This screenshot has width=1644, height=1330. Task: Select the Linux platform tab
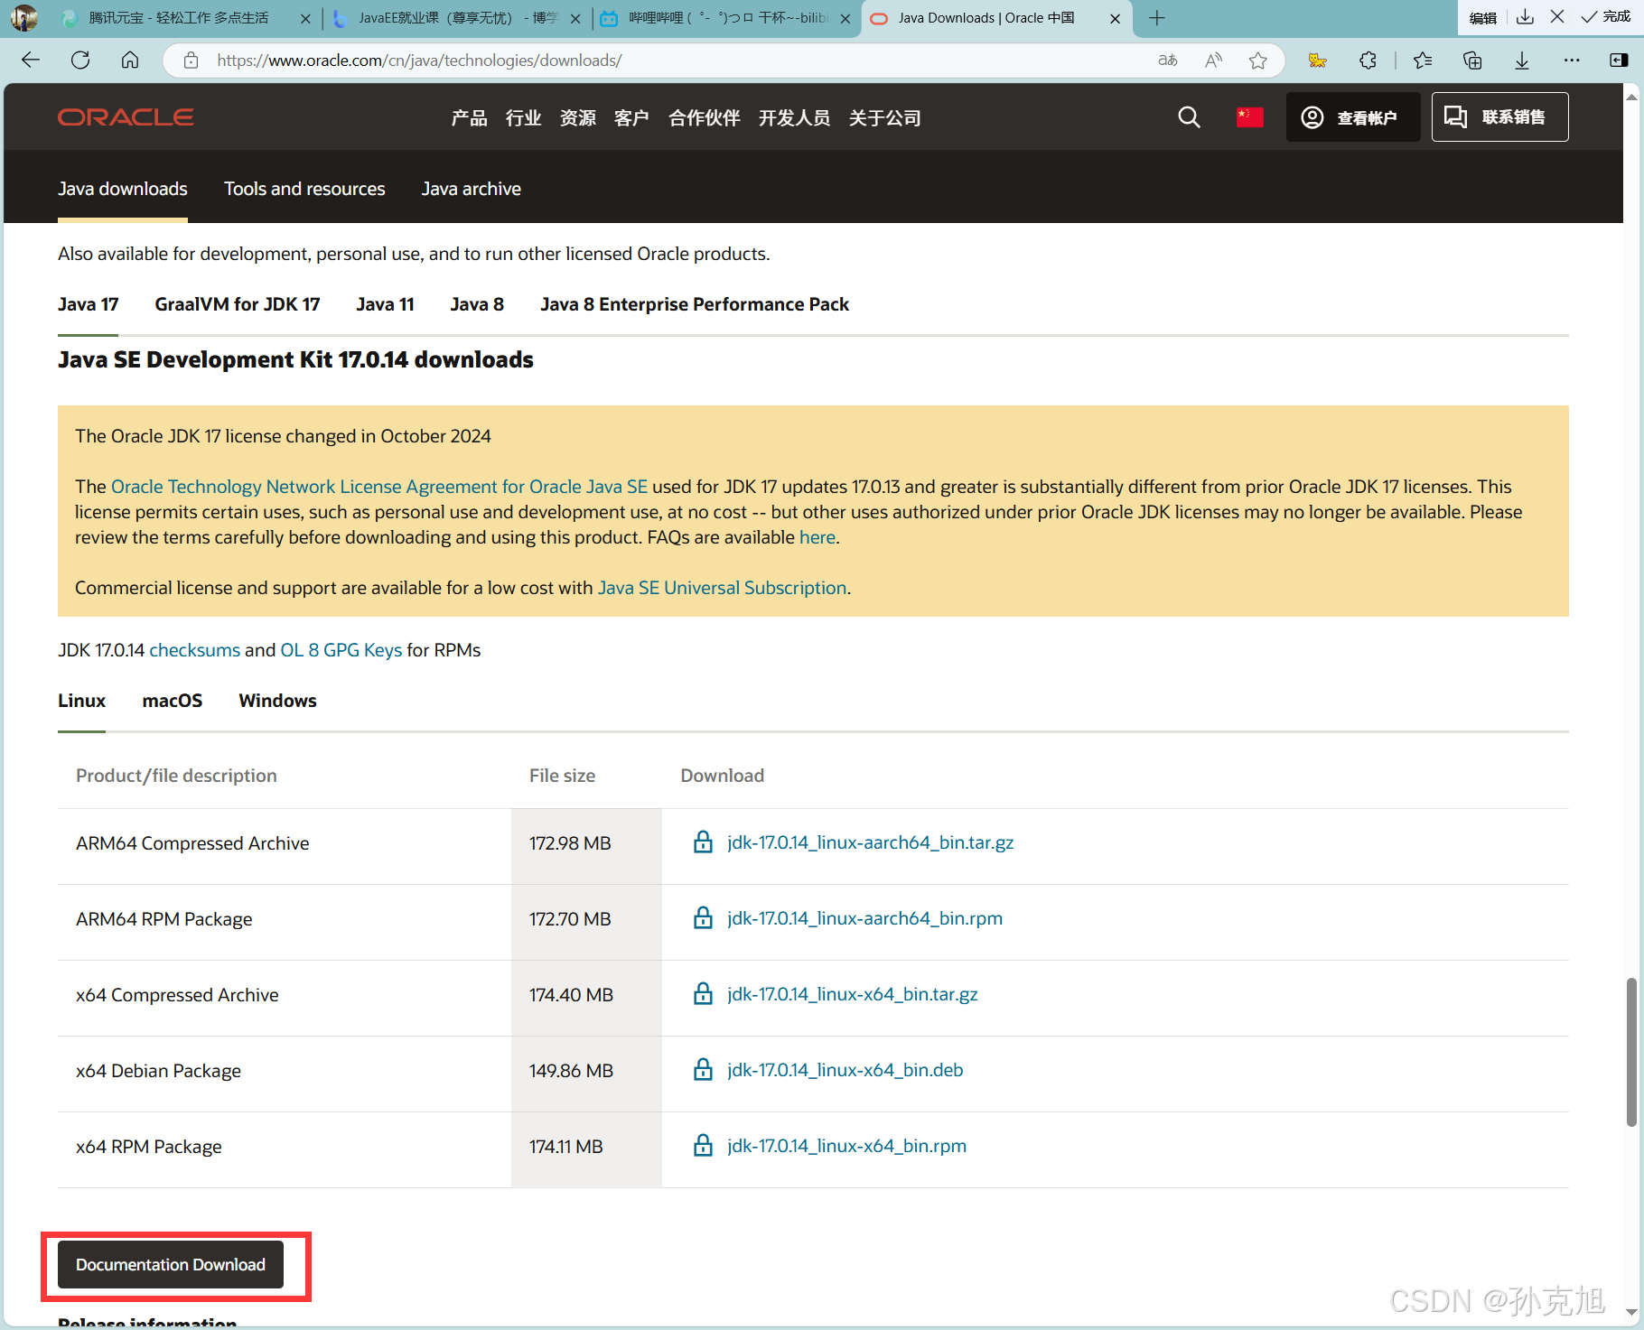coord(81,701)
